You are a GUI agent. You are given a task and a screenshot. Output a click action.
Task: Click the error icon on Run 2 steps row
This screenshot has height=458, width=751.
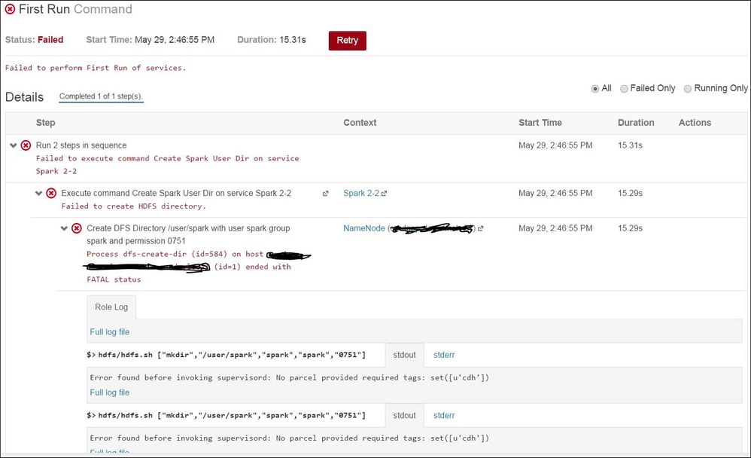[x=25, y=145]
